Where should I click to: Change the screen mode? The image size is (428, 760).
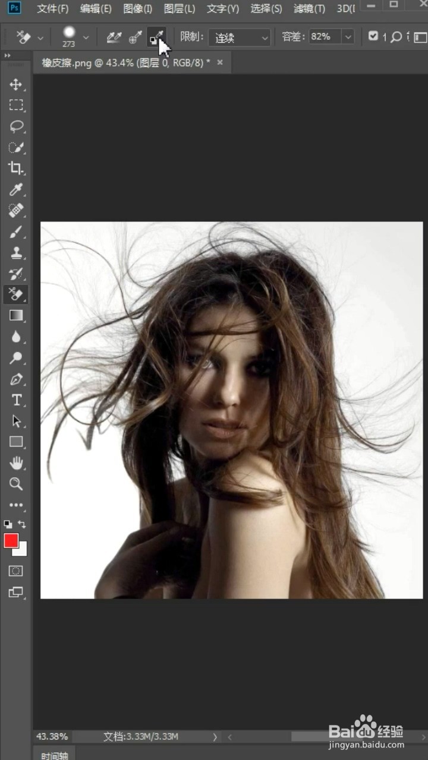coord(16,592)
